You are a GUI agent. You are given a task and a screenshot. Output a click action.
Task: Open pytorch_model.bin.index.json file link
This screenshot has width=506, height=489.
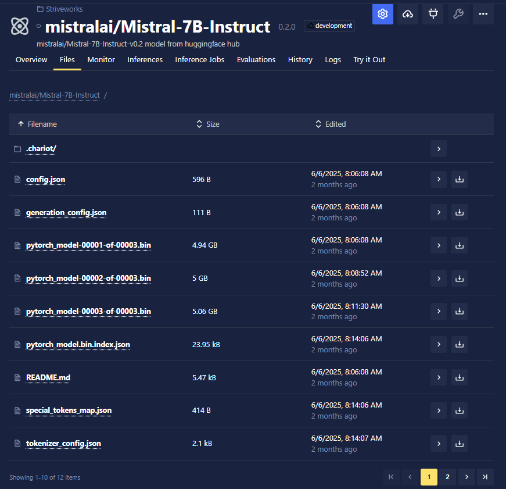(78, 345)
